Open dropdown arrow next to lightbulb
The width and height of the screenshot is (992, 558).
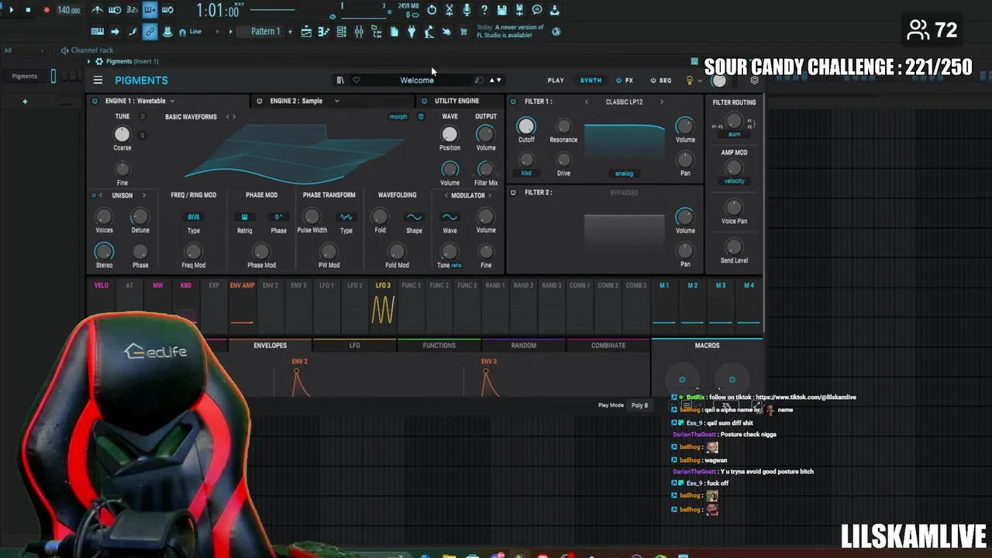click(699, 81)
